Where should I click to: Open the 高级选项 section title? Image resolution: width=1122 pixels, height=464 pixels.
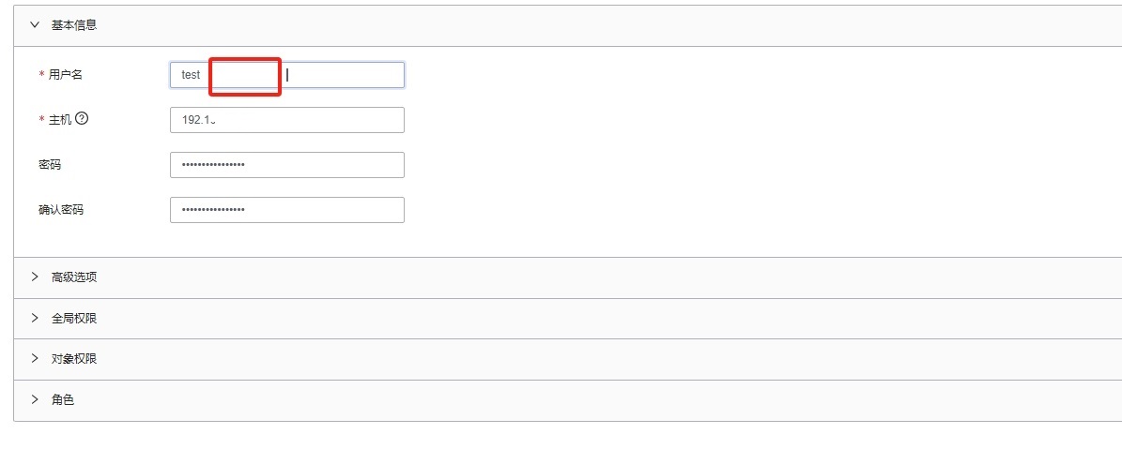(x=74, y=277)
